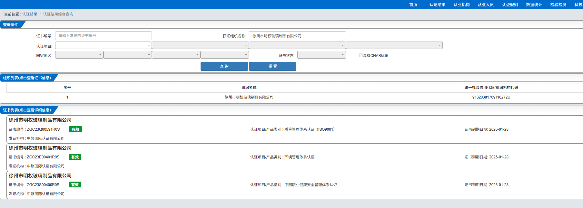This screenshot has height=208, width=583.
Task: Follow the 认证结果 breadcrumb link
Action: [x=30, y=14]
